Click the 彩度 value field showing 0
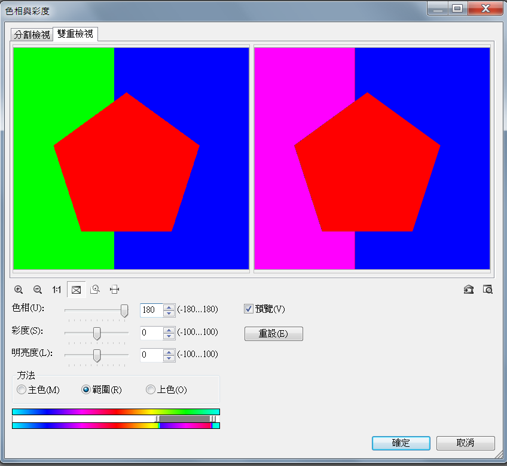507x466 pixels. (x=151, y=333)
